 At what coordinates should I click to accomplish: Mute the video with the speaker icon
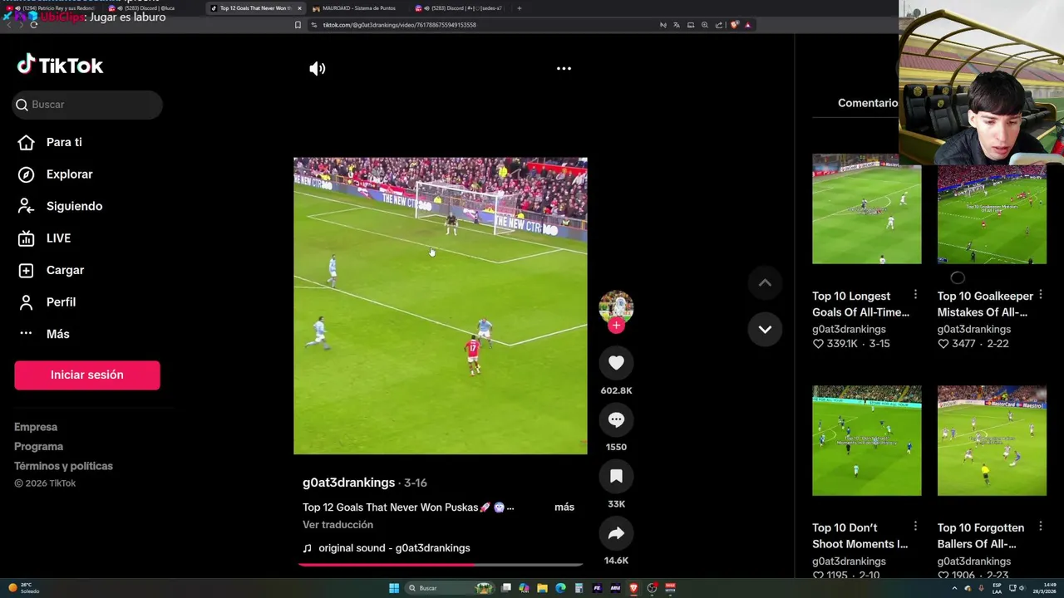click(318, 69)
